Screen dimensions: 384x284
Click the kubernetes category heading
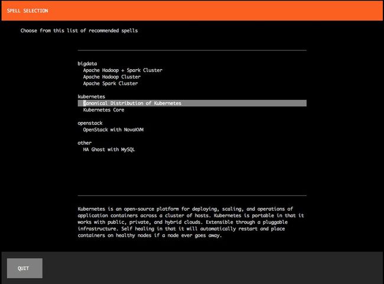[92, 97]
